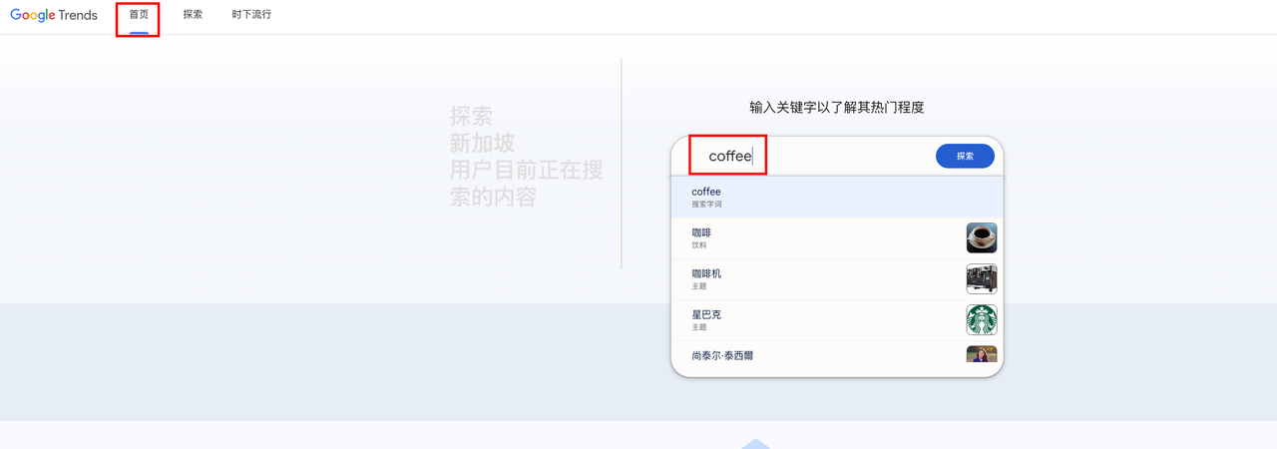The width and height of the screenshot is (1277, 449).
Task: Pick the 咖啡机 主题 suggestion
Action: tap(837, 279)
